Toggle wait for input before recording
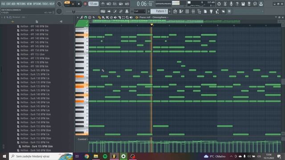The image size is (285, 160). 109,4
